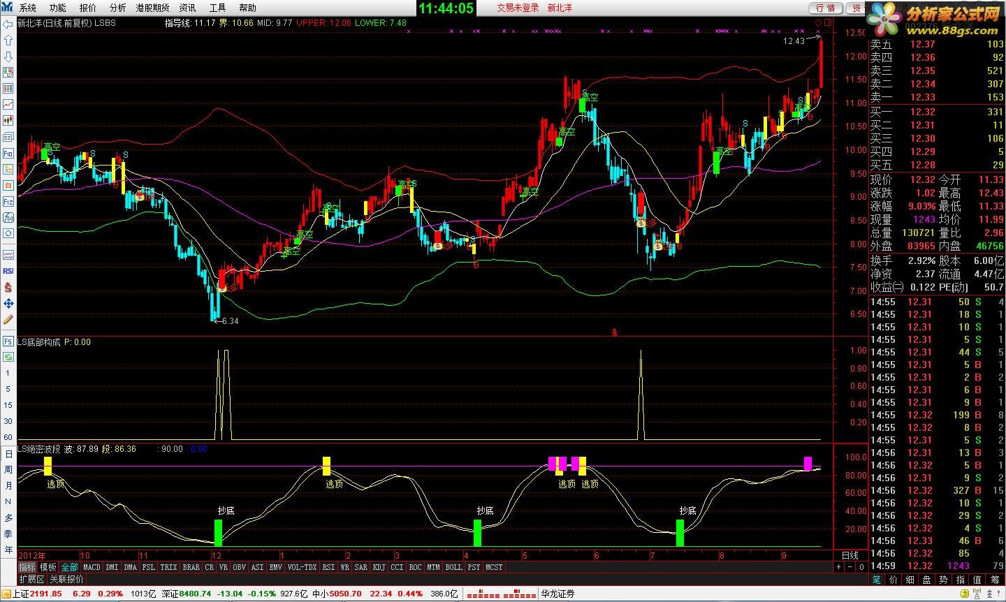
Task: Select the KDJ indicator tab
Action: [379, 568]
